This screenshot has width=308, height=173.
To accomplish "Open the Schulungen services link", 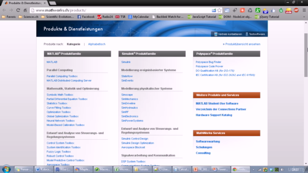I will coord(204,148).
